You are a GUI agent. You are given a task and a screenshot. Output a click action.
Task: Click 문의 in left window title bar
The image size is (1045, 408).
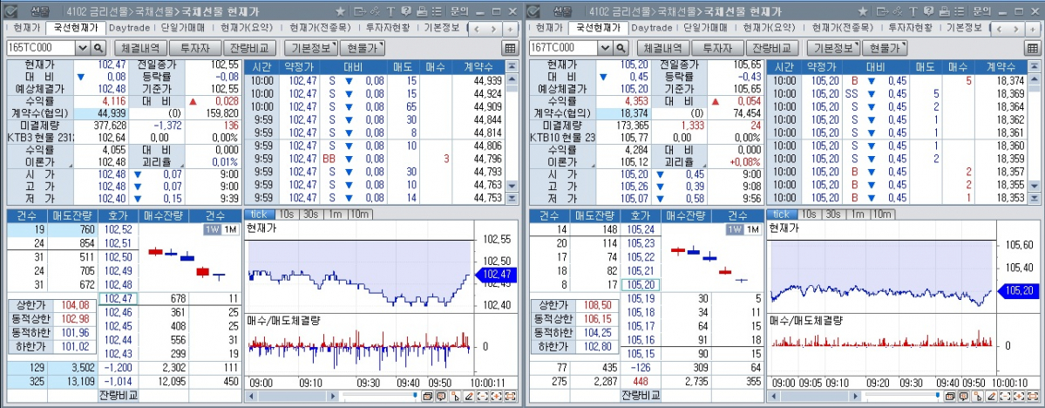pyautogui.click(x=459, y=11)
